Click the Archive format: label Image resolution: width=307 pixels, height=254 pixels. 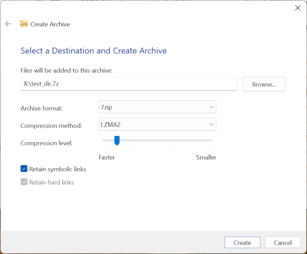click(41, 108)
